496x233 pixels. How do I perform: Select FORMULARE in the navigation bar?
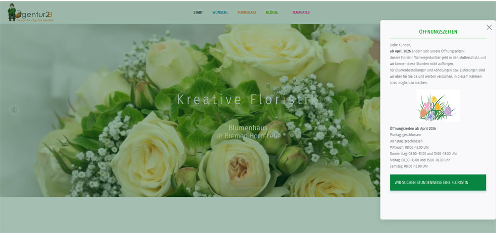pyautogui.click(x=247, y=12)
